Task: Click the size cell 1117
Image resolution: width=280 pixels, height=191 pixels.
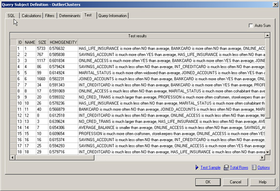Action: (42, 61)
